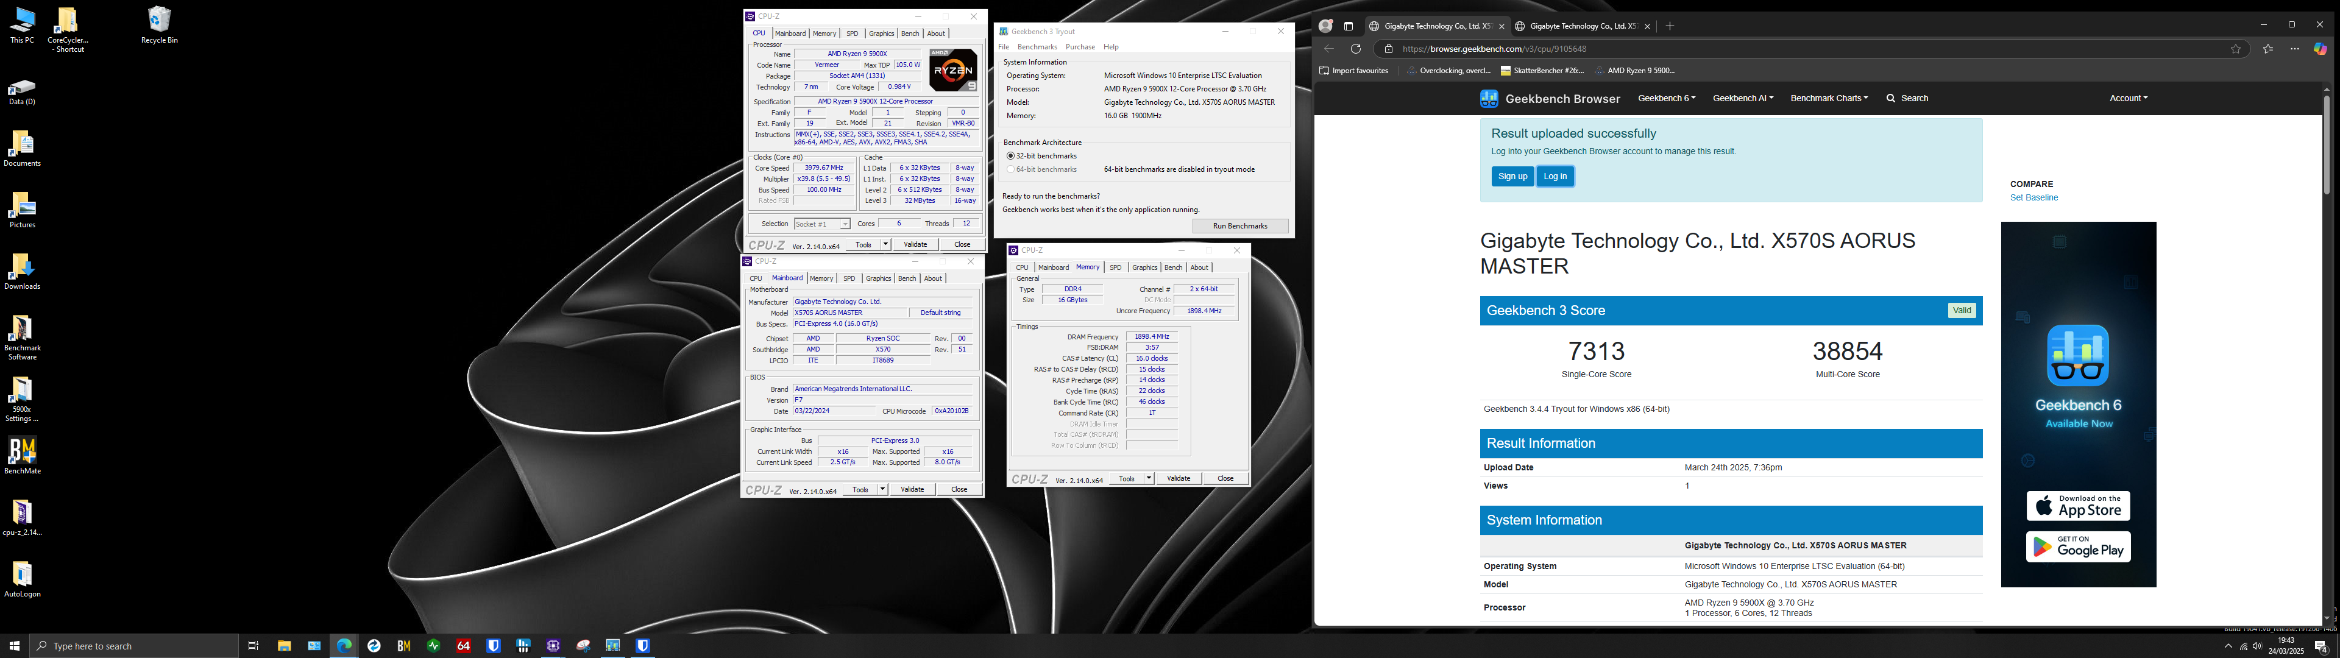
Task: Open the Socket #1 selection combo box
Action: (822, 224)
